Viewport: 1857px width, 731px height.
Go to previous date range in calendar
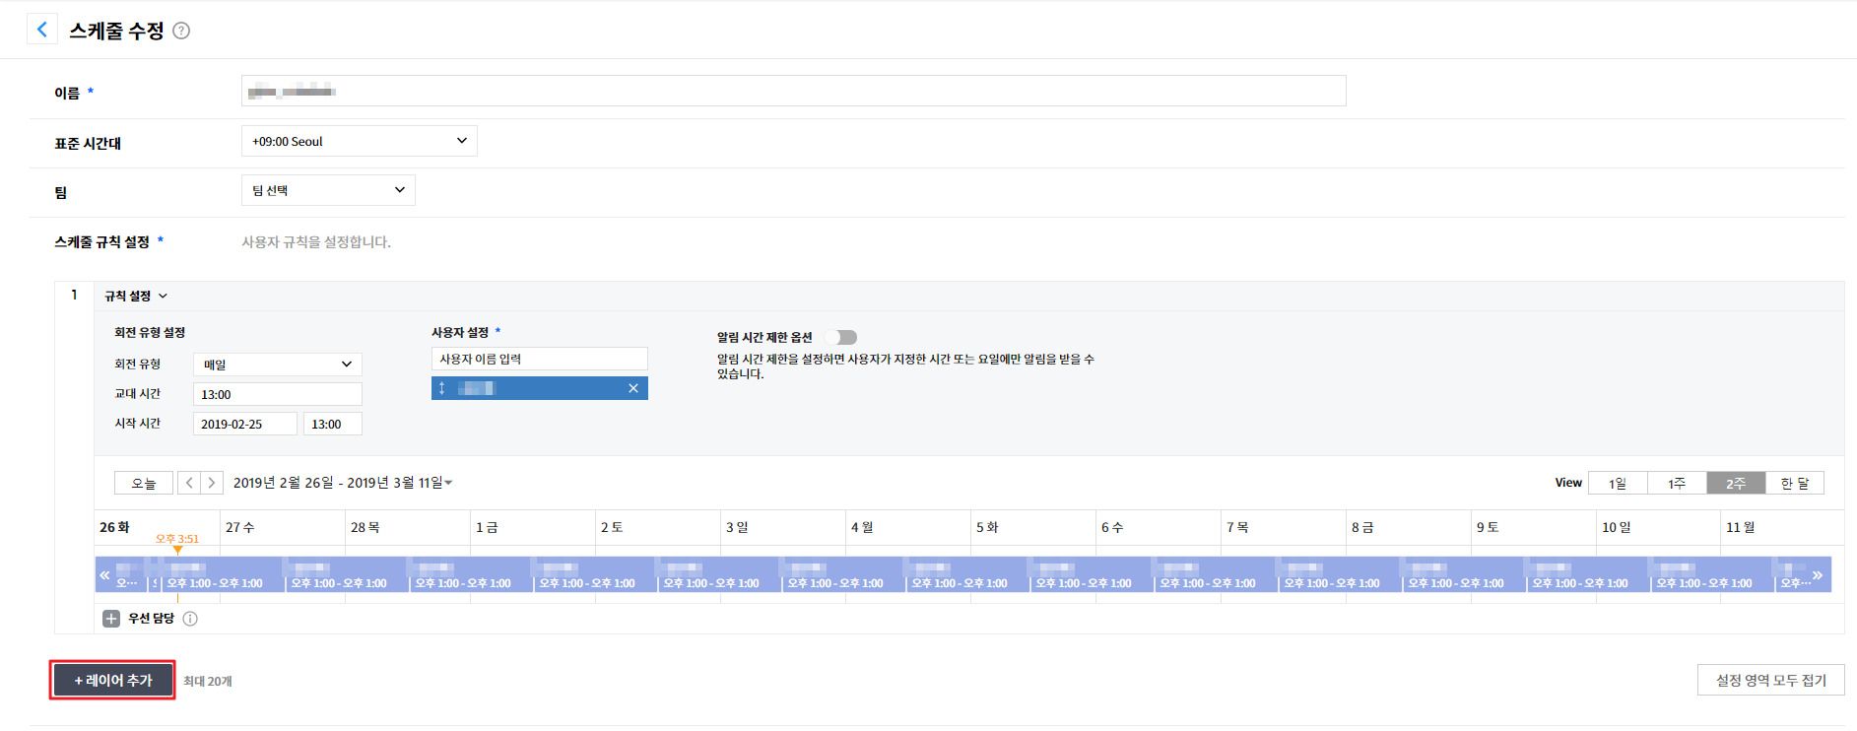point(189,483)
